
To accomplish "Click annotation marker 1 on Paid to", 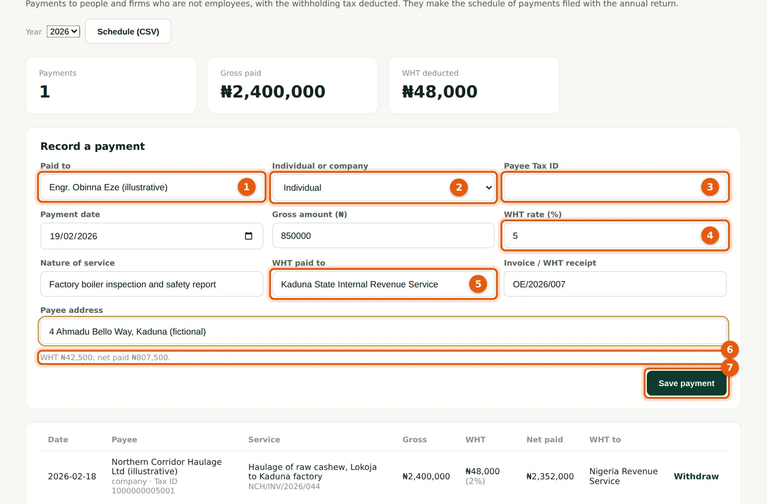I will (x=246, y=187).
